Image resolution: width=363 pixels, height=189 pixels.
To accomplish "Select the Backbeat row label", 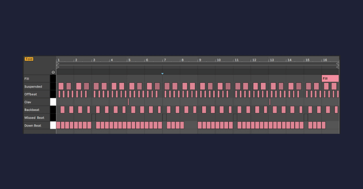I will tap(32, 110).
